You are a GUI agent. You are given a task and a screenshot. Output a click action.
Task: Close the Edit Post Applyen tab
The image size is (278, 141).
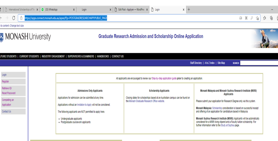coord(147,10)
